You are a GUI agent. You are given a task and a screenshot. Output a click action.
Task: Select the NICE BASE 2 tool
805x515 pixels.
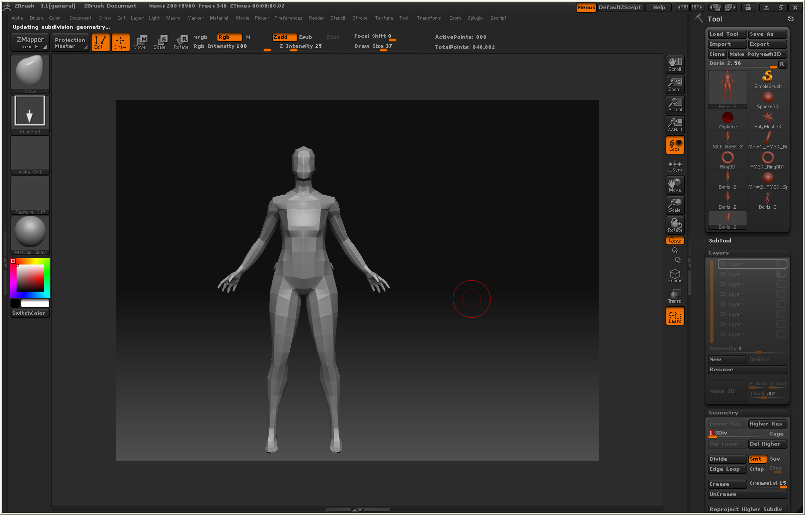pos(728,140)
